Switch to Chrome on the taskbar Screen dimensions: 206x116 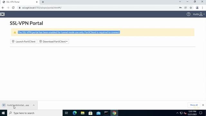pos(114,113)
